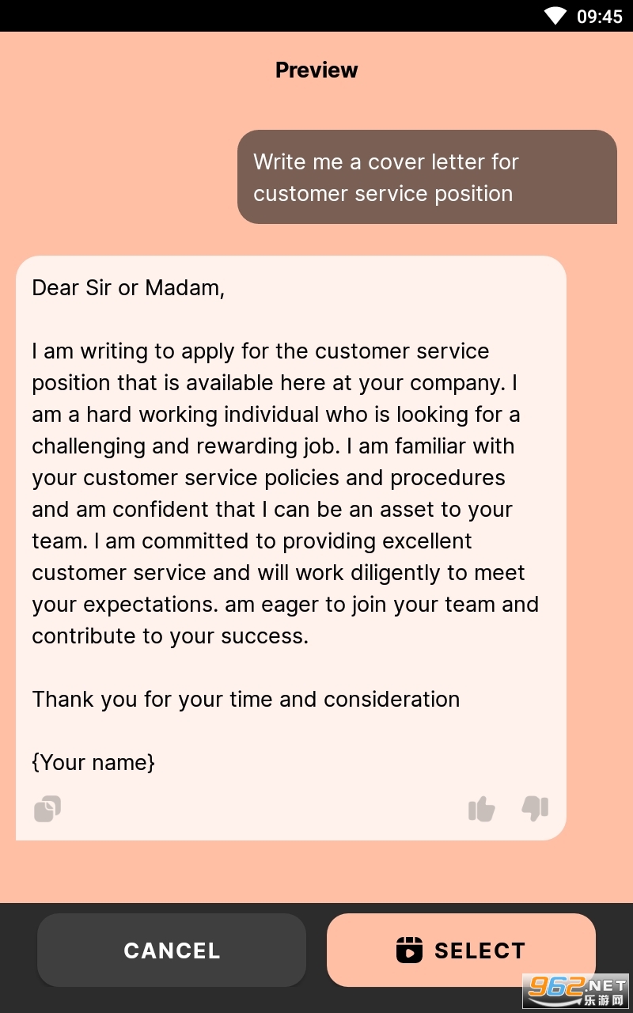Tap the Preview title heading

(x=316, y=70)
